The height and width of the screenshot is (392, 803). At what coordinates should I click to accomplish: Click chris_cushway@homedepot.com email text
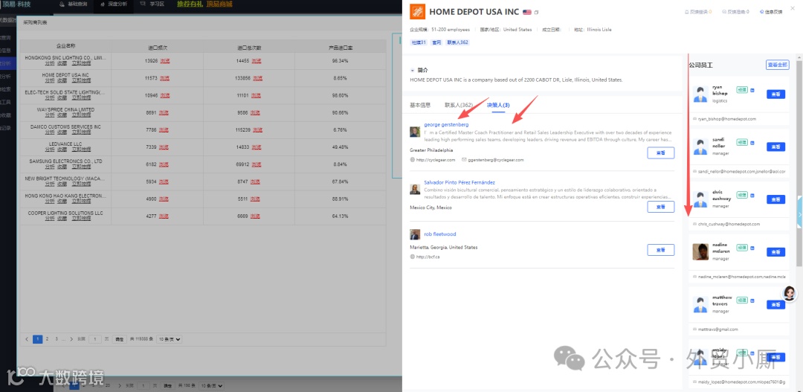(x=729, y=224)
